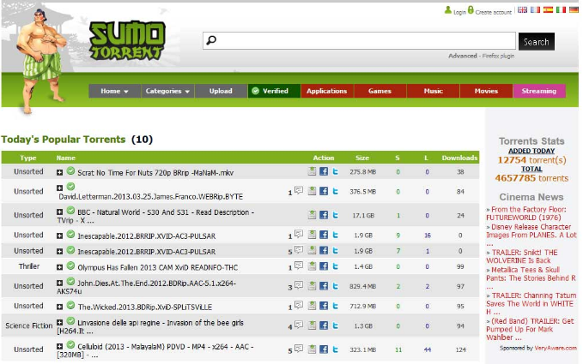Visit VeryAware.com sponsor link
Viewport: 583px width, 364px height.
(556, 348)
